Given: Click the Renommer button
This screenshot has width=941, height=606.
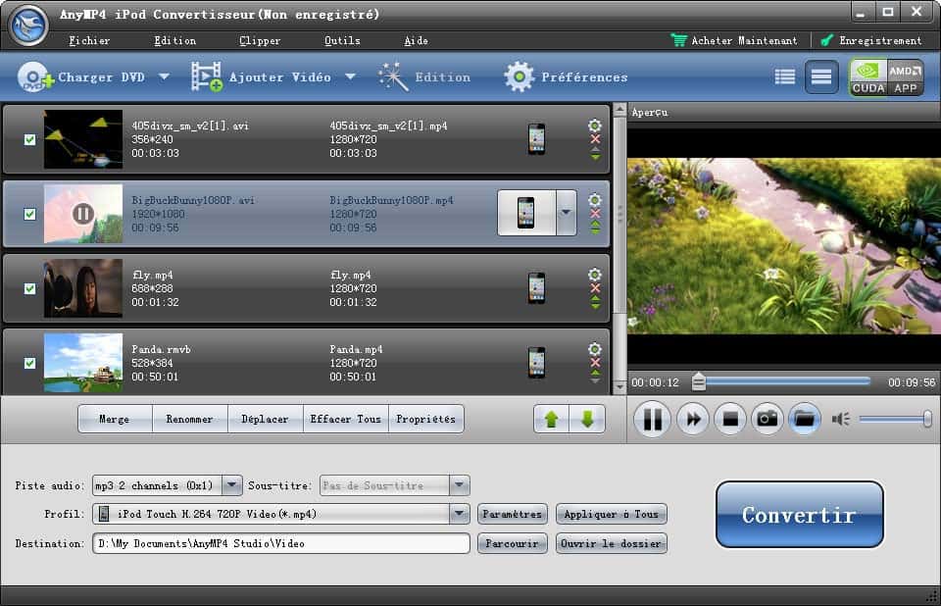Looking at the screenshot, I should click(189, 419).
